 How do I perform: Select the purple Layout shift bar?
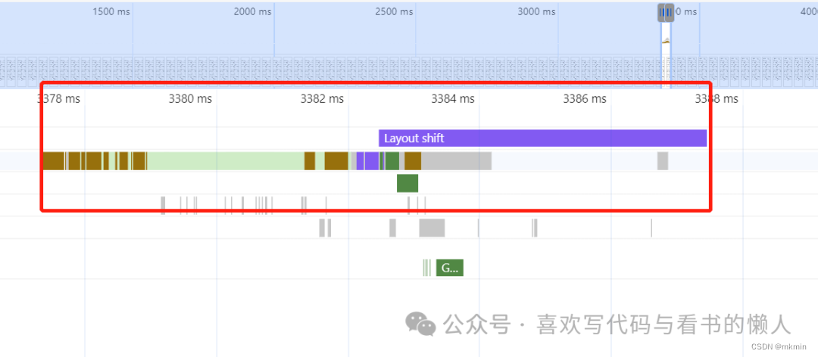click(542, 138)
